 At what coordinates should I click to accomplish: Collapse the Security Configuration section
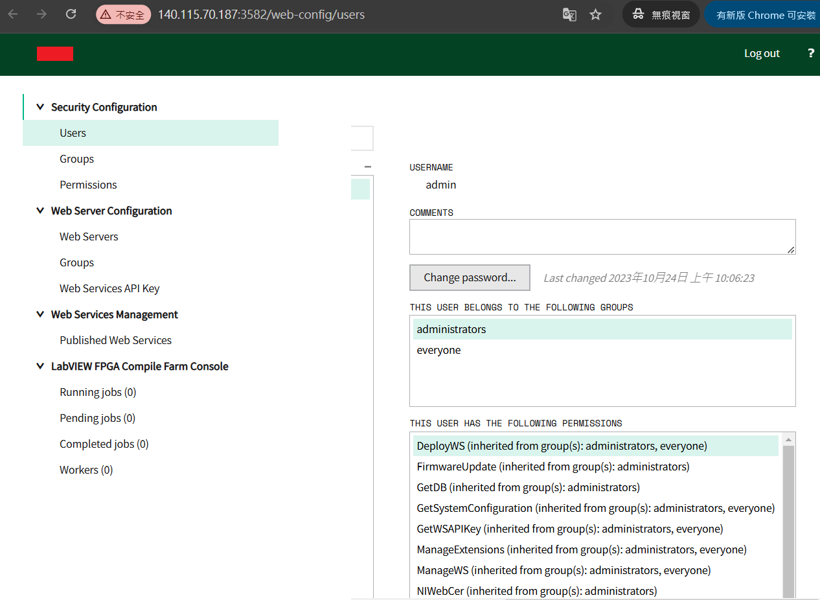40,107
